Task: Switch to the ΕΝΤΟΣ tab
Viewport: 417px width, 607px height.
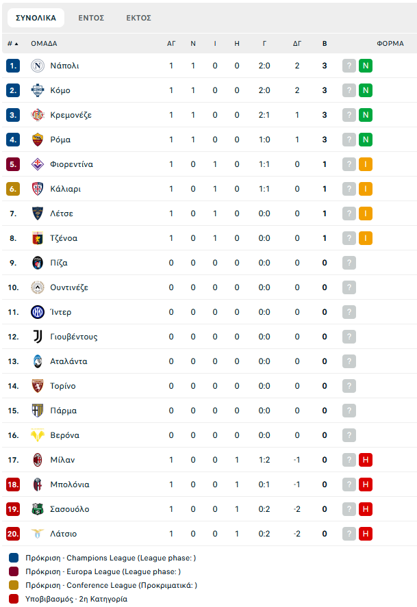Action: 91,18
